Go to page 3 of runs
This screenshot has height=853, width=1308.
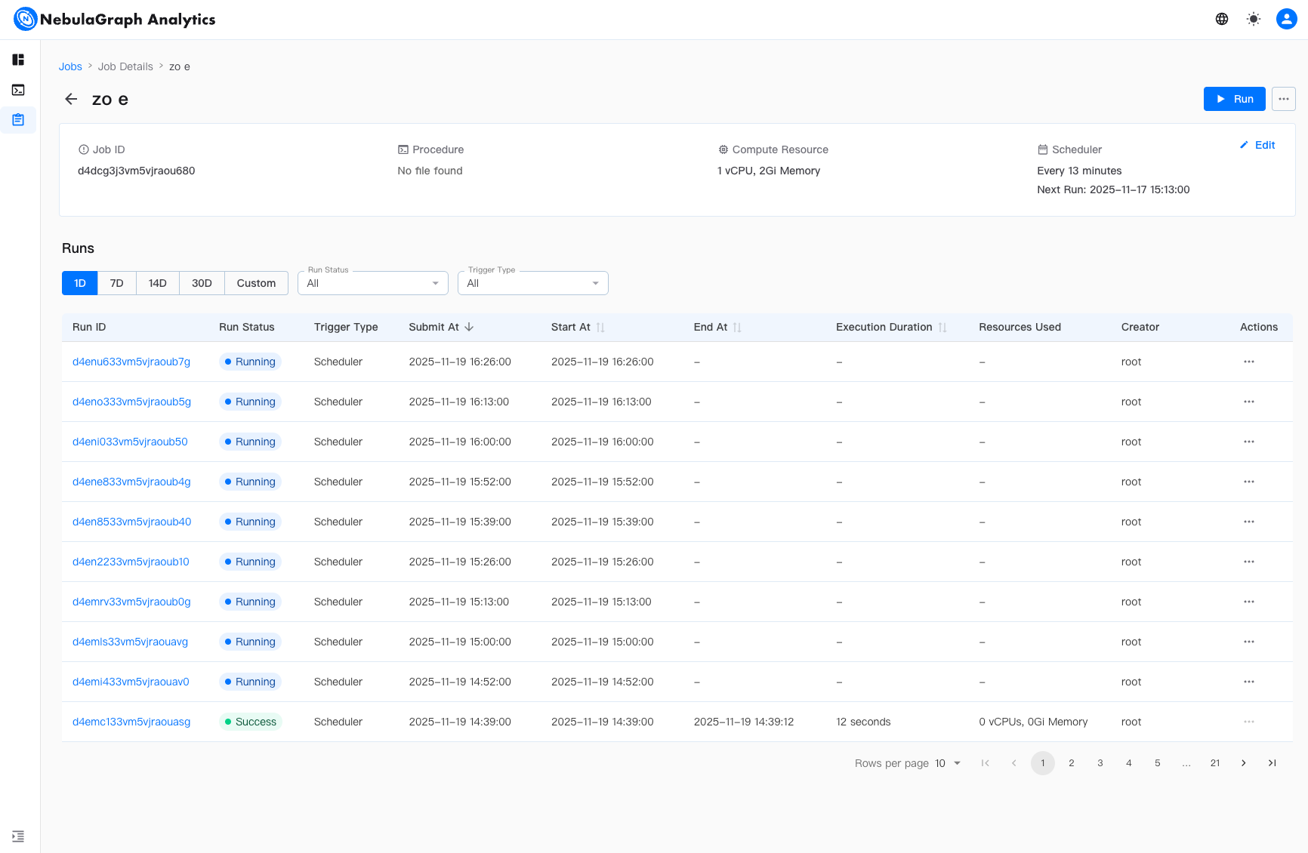(x=1100, y=763)
